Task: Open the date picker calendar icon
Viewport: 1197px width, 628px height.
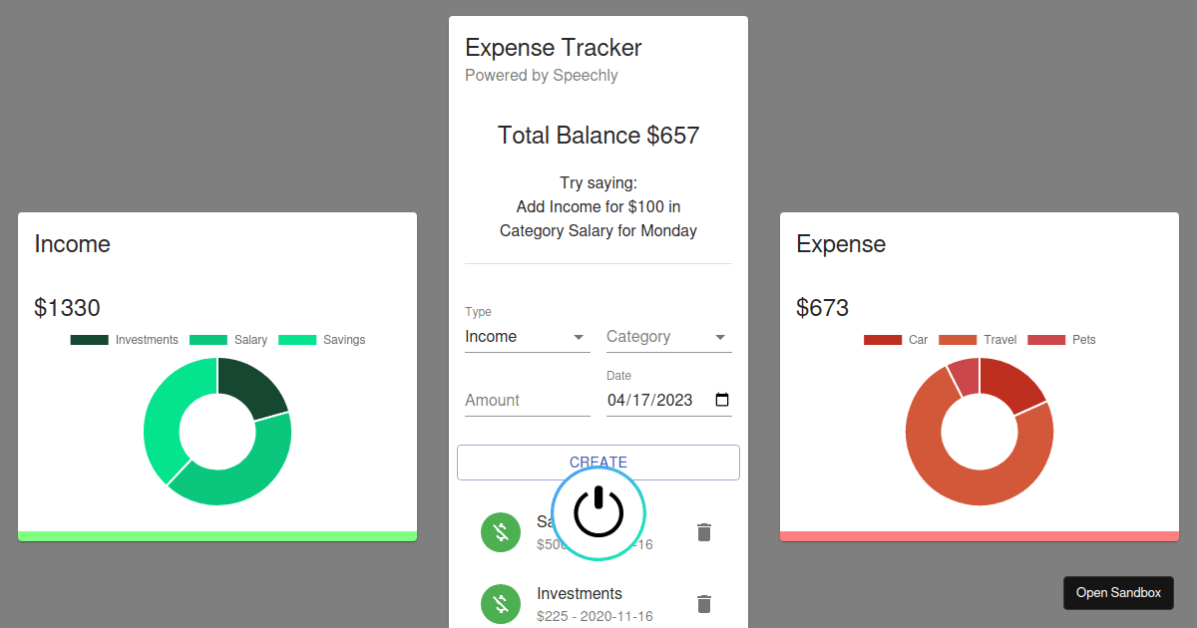Action: pyautogui.click(x=723, y=401)
